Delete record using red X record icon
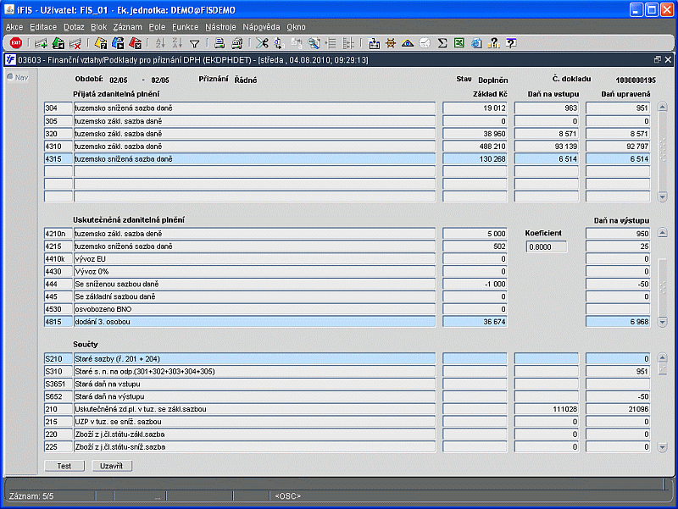Viewport: 678px width, 509px height. tap(75, 43)
